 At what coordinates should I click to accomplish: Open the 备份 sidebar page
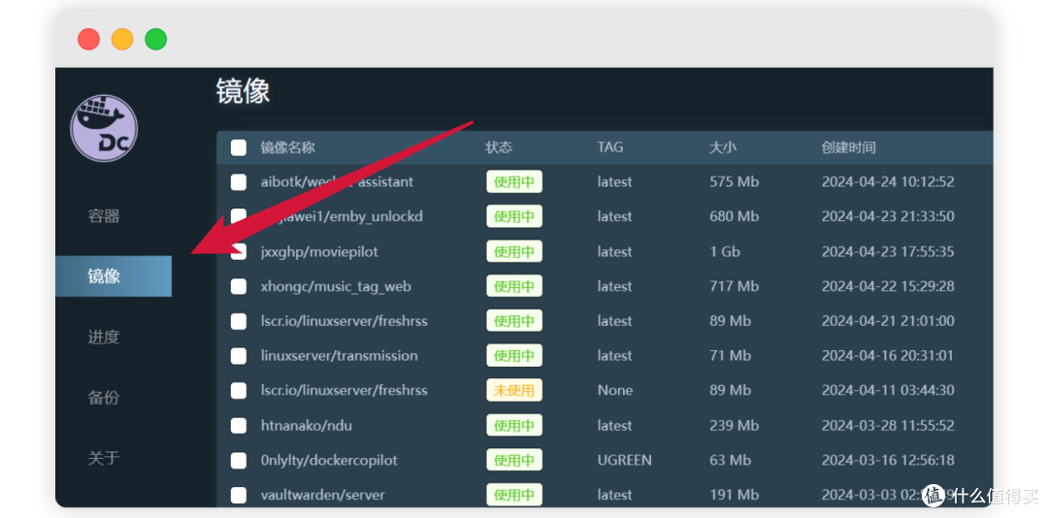[x=104, y=397]
